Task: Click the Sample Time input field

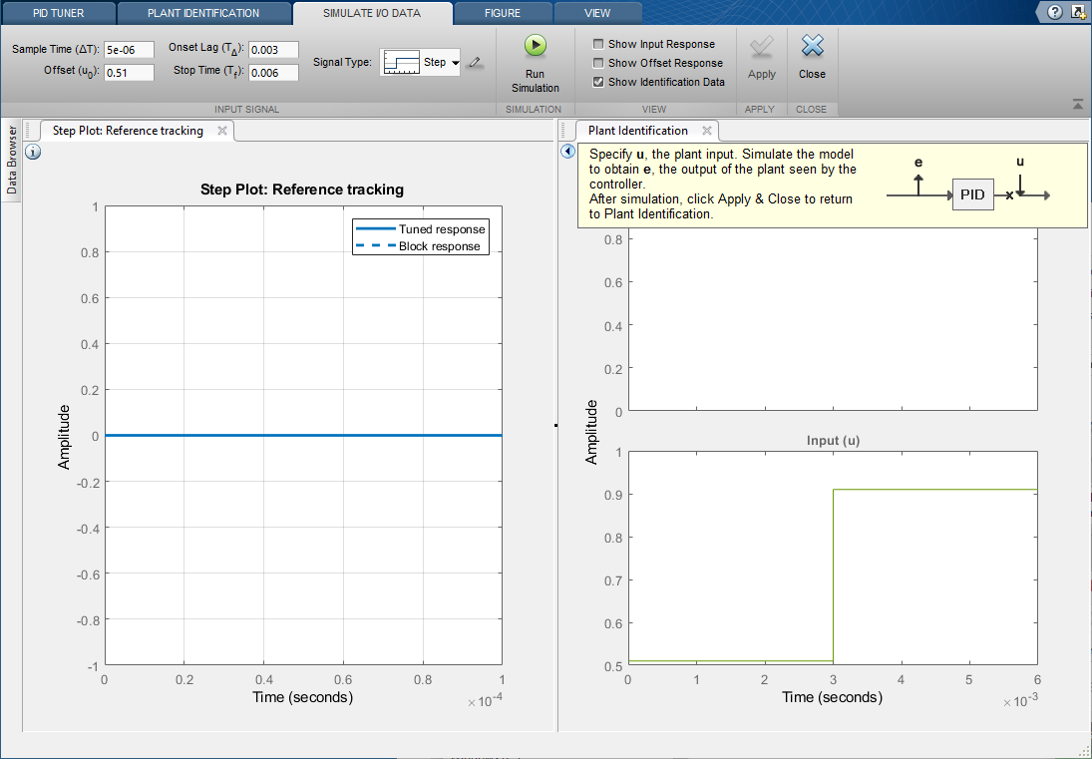Action: coord(129,50)
